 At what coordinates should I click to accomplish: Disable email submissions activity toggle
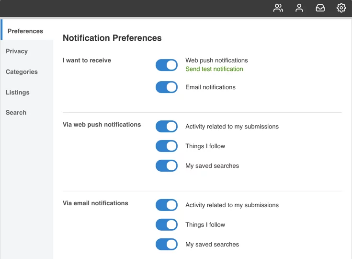click(167, 205)
